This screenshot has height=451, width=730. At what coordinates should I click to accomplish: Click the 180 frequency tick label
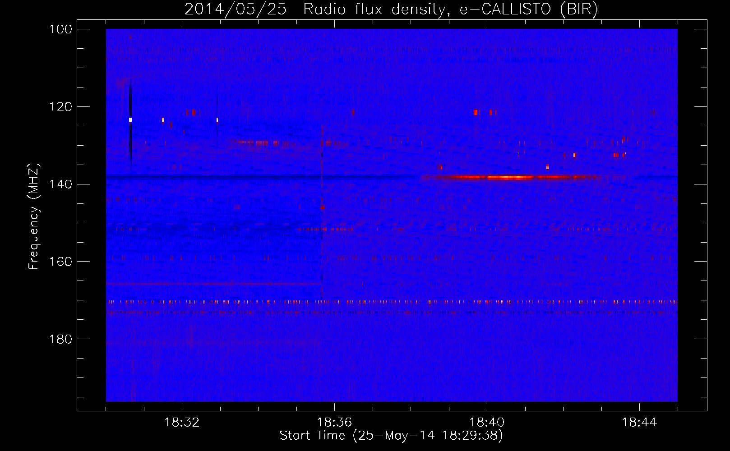point(60,339)
